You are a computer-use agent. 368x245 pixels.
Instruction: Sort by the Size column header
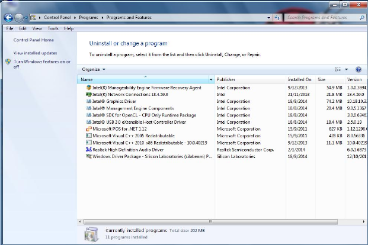(330, 79)
